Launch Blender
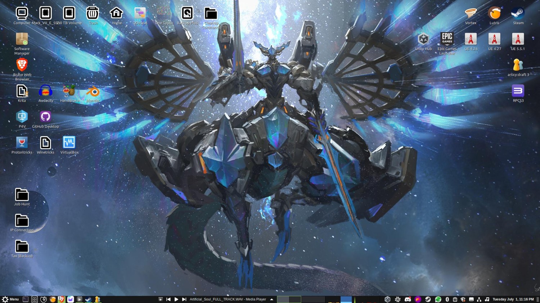Viewport: 540px width, 303px height. pos(93,93)
